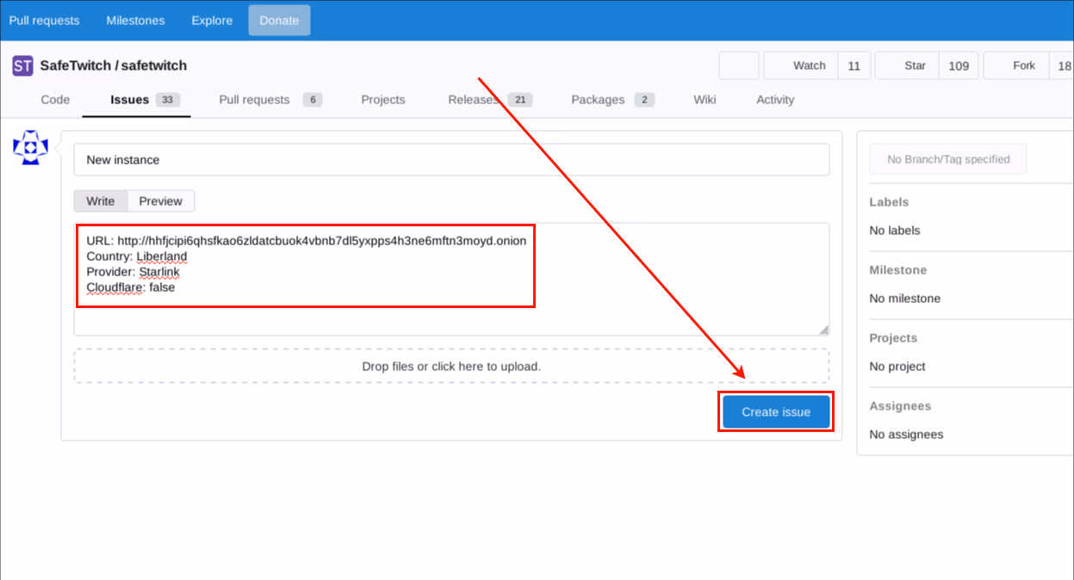Go to the Wiki tab
Viewport: 1074px width, 580px height.
coord(705,99)
